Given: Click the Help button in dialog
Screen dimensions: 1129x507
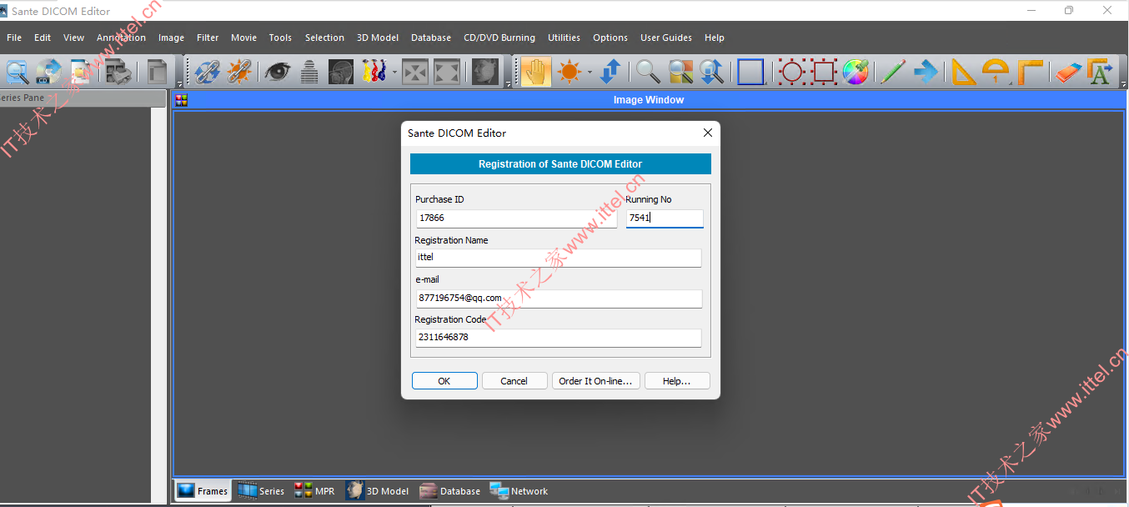Looking at the screenshot, I should pos(677,381).
